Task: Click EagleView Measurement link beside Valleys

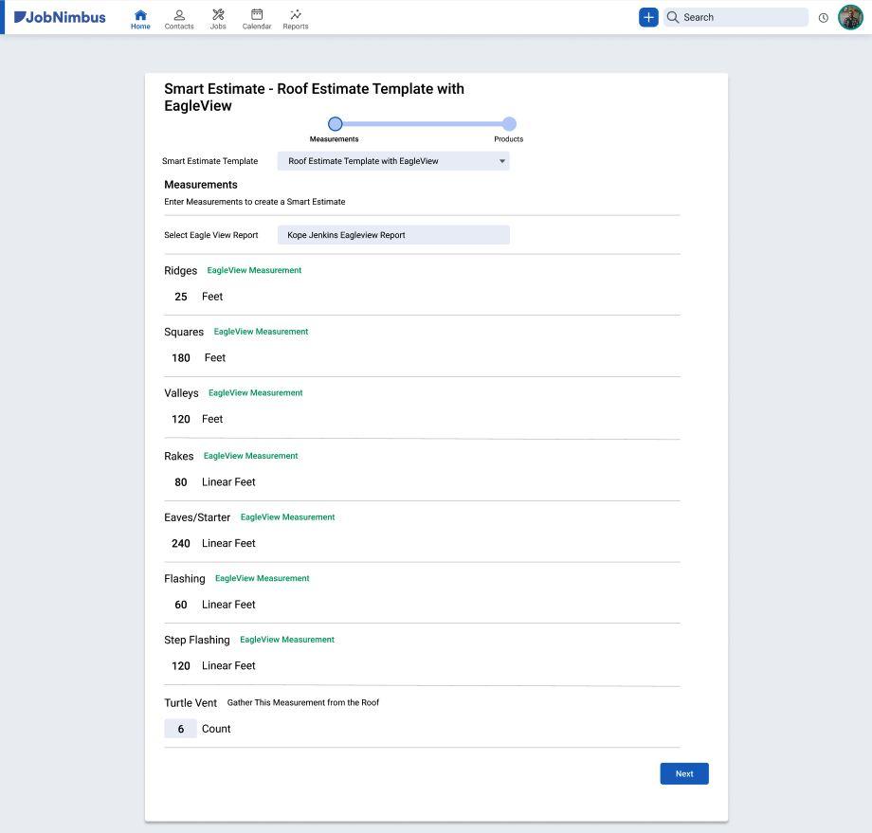Action: [255, 392]
